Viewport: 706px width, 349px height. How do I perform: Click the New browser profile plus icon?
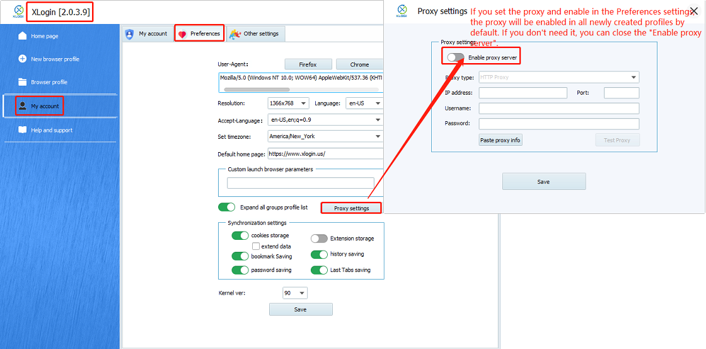22,59
